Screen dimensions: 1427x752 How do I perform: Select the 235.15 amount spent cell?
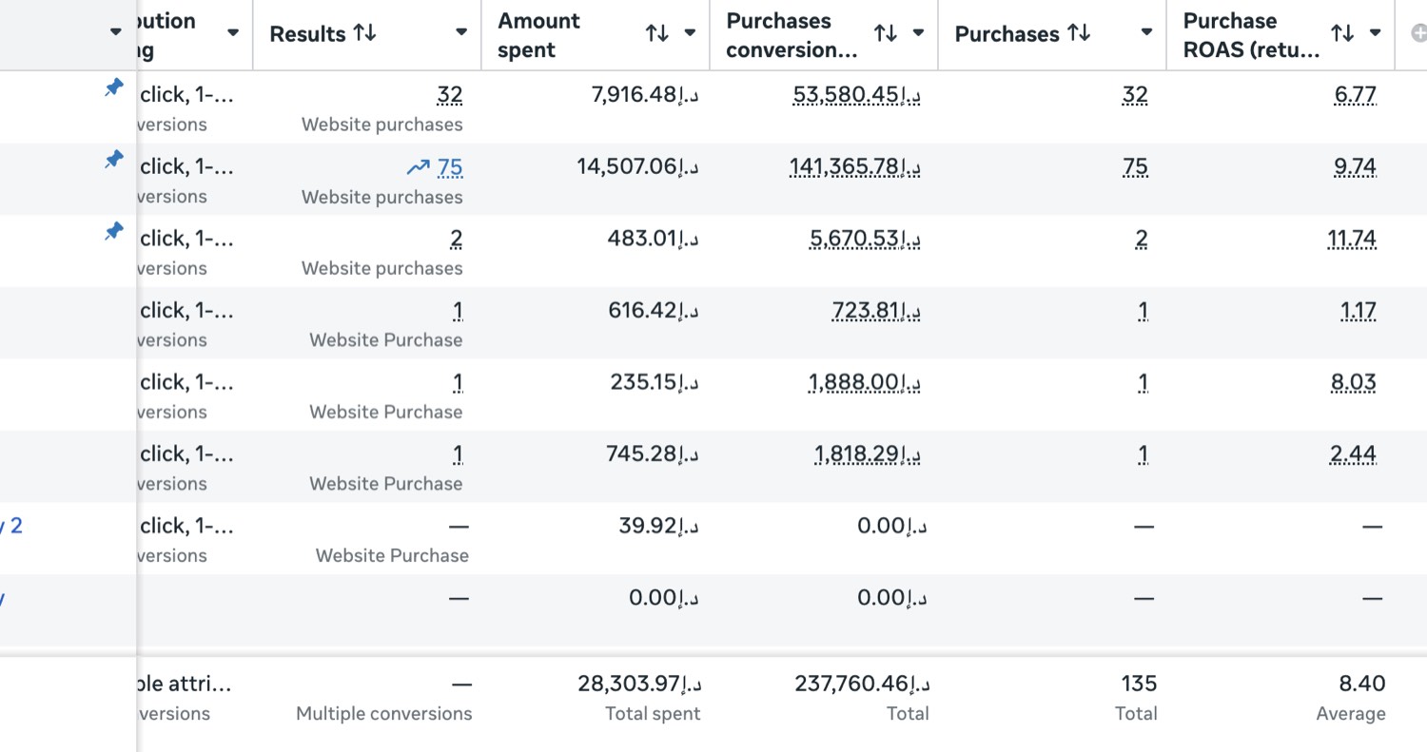pyautogui.click(x=655, y=382)
